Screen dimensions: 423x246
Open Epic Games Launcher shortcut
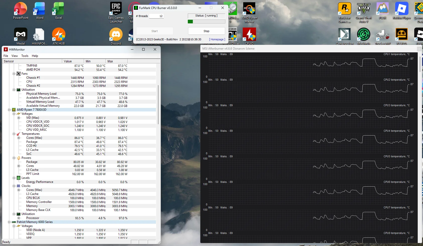click(116, 13)
